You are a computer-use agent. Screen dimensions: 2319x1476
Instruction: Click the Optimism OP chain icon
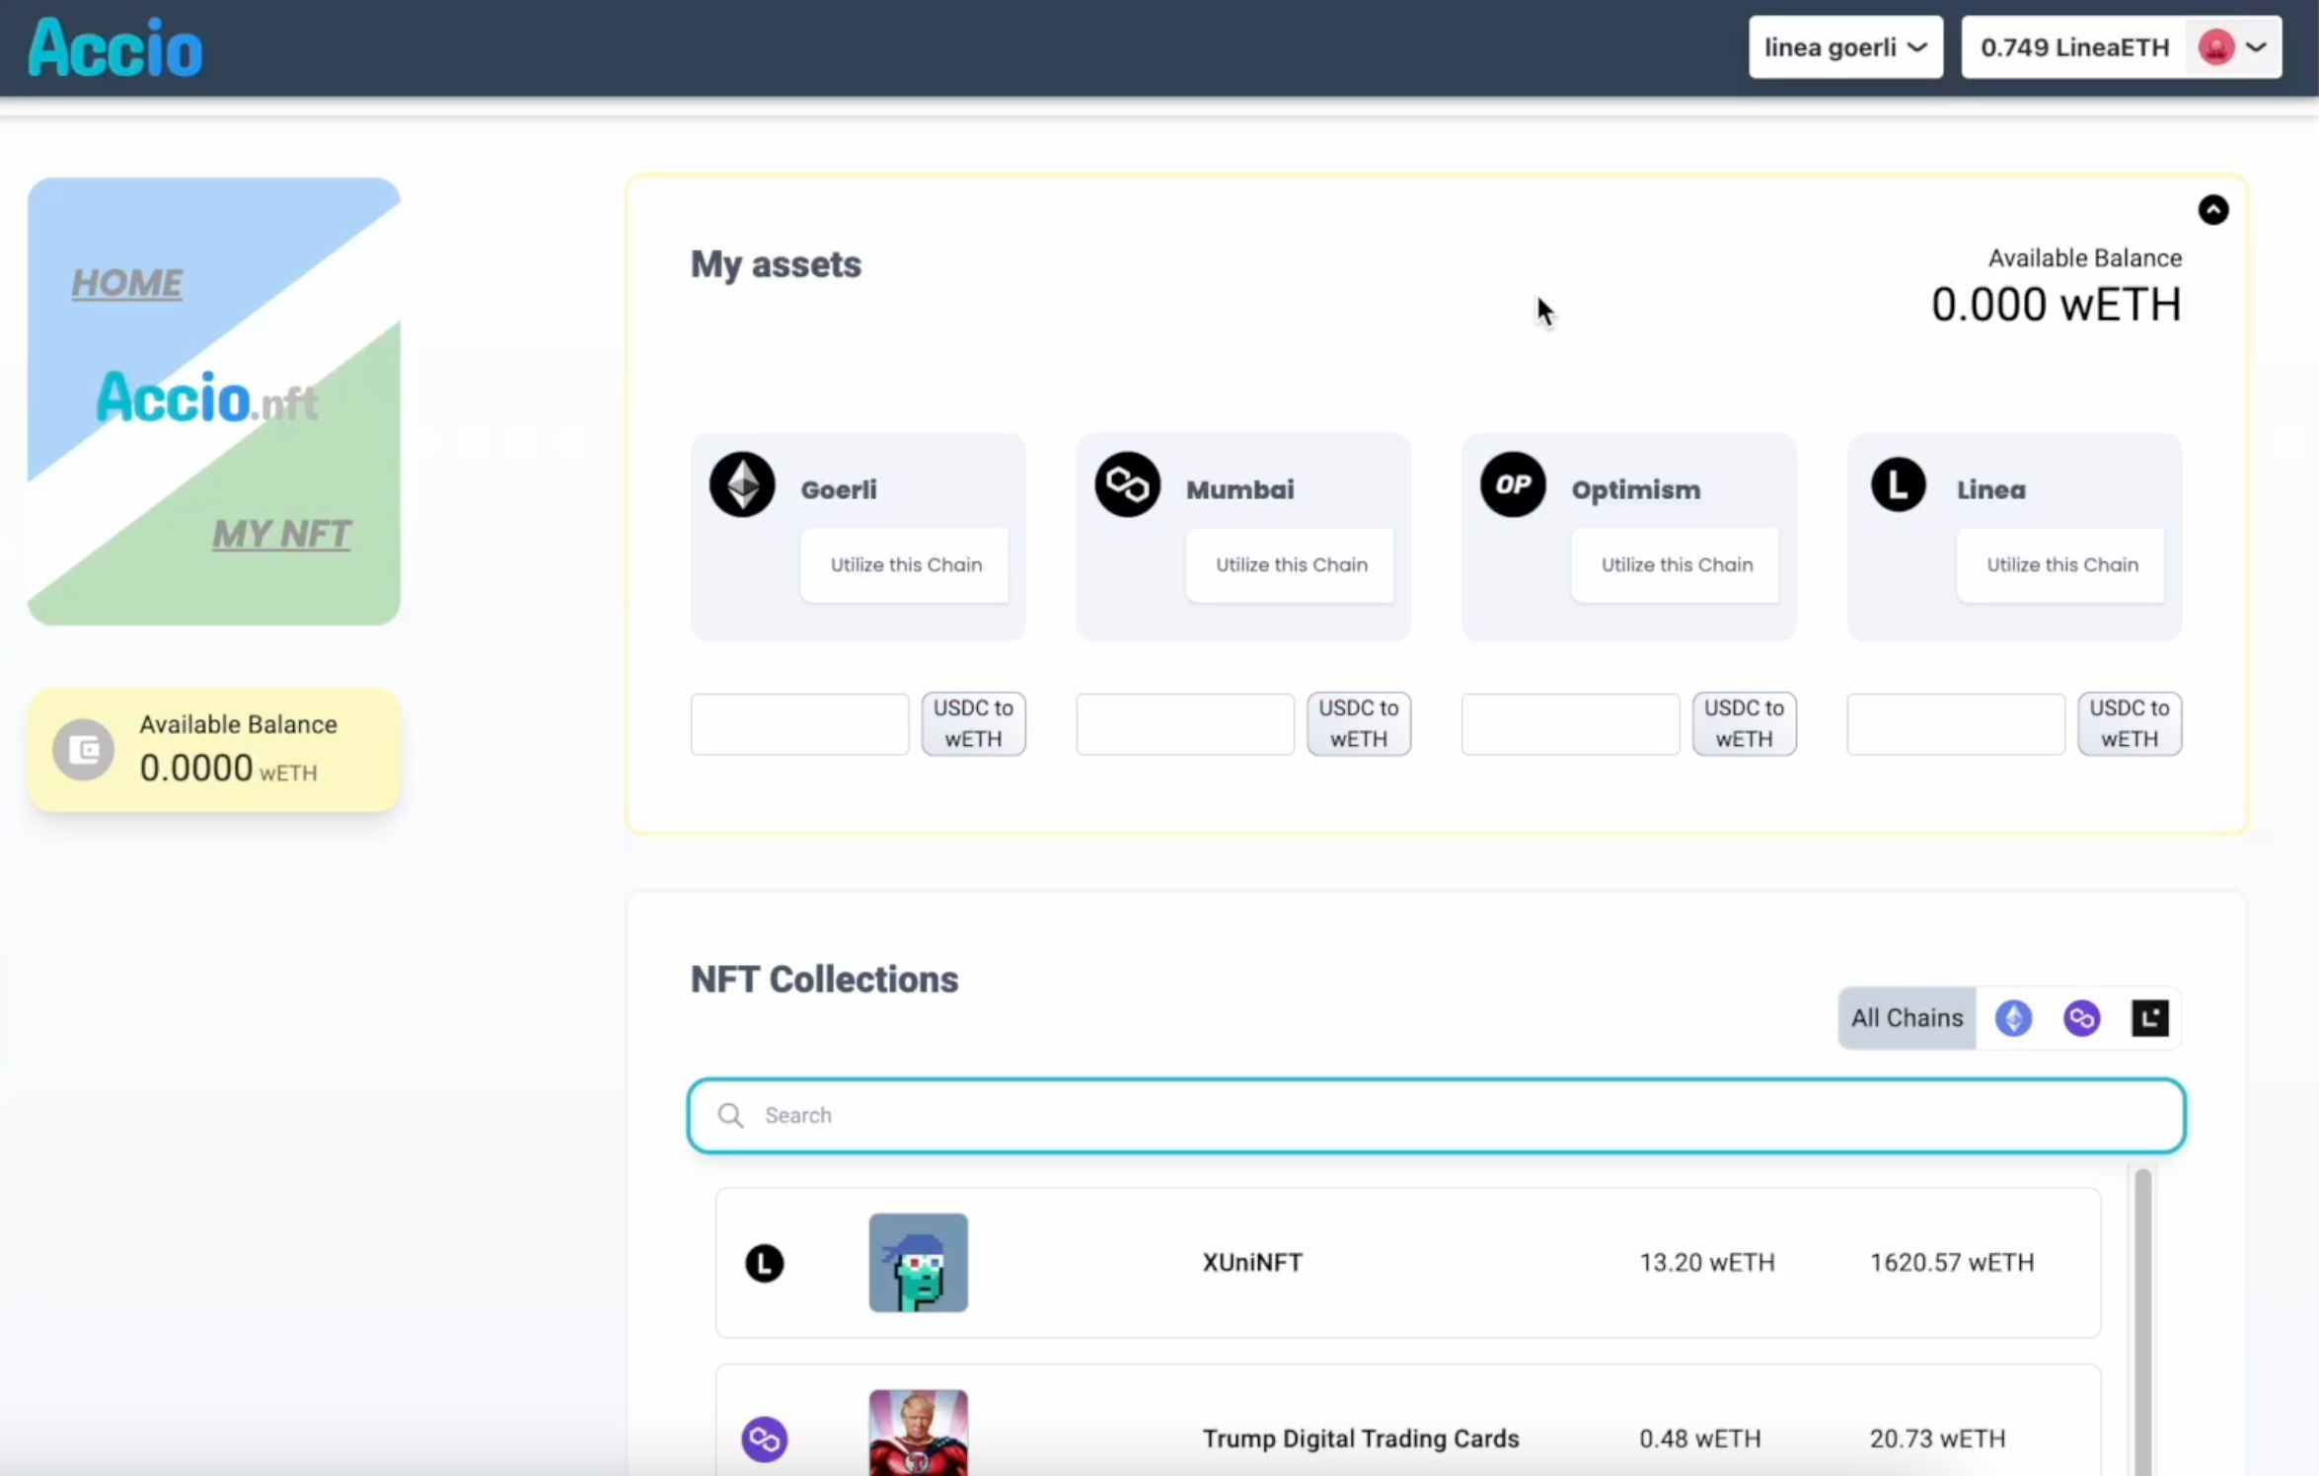tap(1513, 484)
